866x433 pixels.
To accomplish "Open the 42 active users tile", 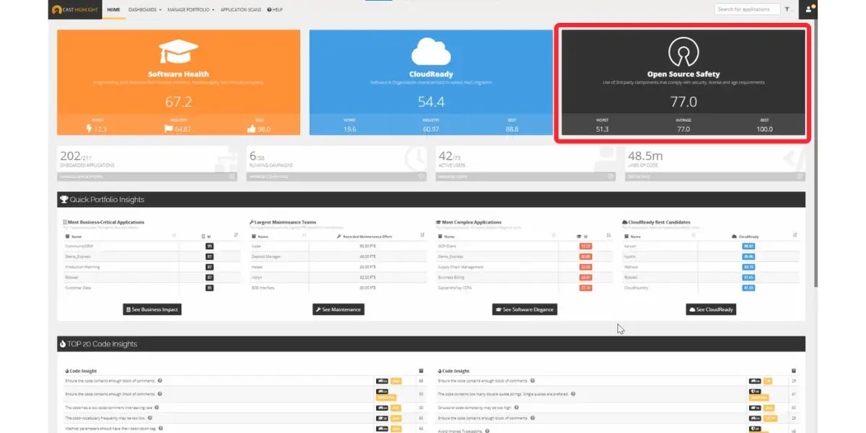I will pyautogui.click(x=525, y=164).
